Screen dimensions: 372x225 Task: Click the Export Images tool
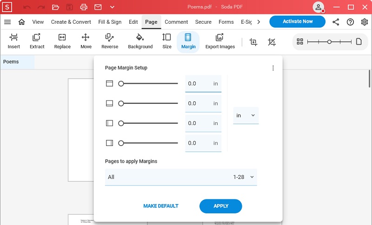pos(220,41)
